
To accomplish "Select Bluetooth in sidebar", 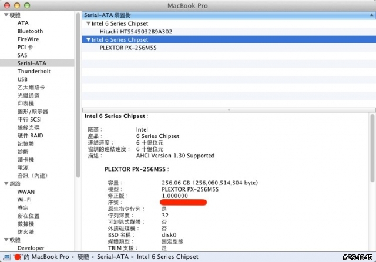I will tap(30, 31).
